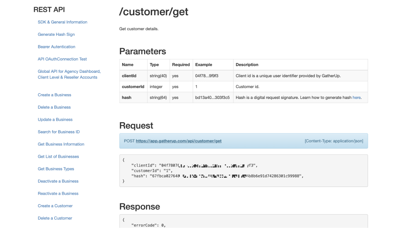Navigate to Create a Customer

click(x=55, y=206)
